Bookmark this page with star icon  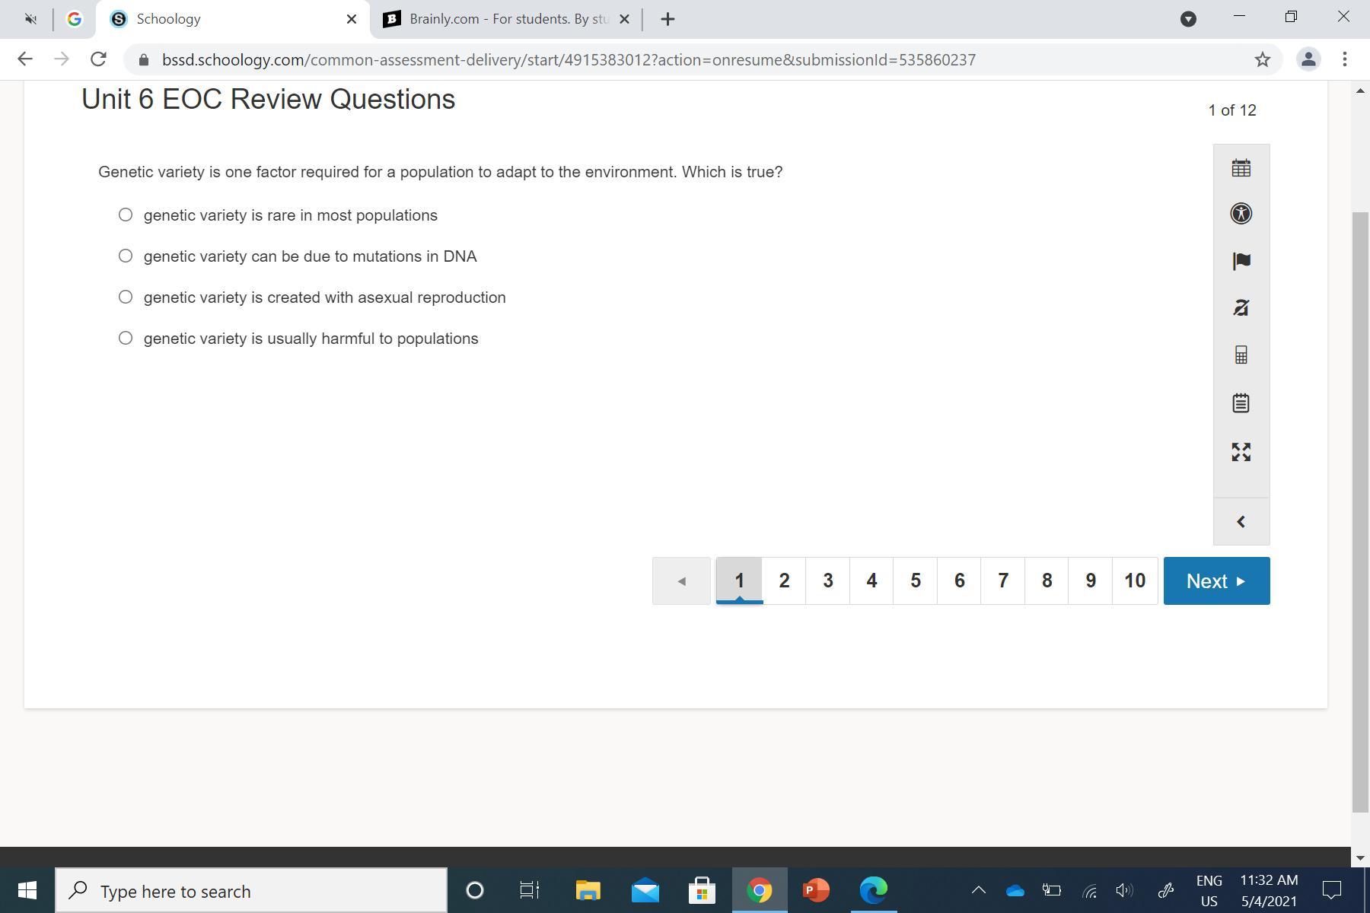pyautogui.click(x=1262, y=59)
